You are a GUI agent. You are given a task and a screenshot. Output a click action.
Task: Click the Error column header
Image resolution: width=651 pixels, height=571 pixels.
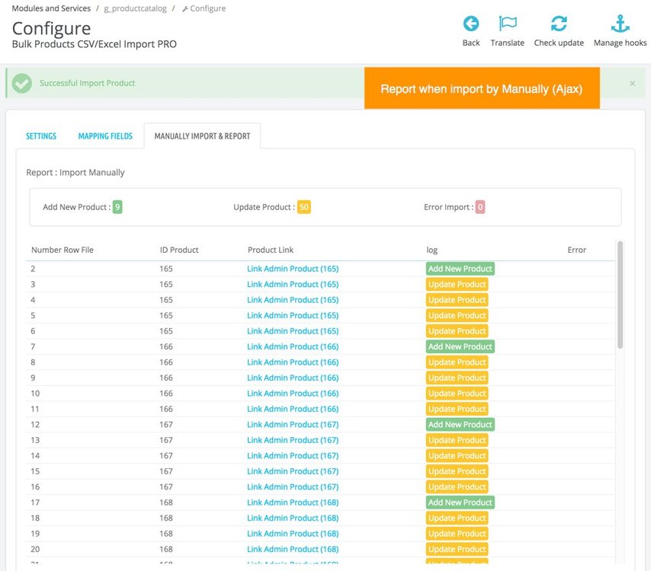coord(577,250)
